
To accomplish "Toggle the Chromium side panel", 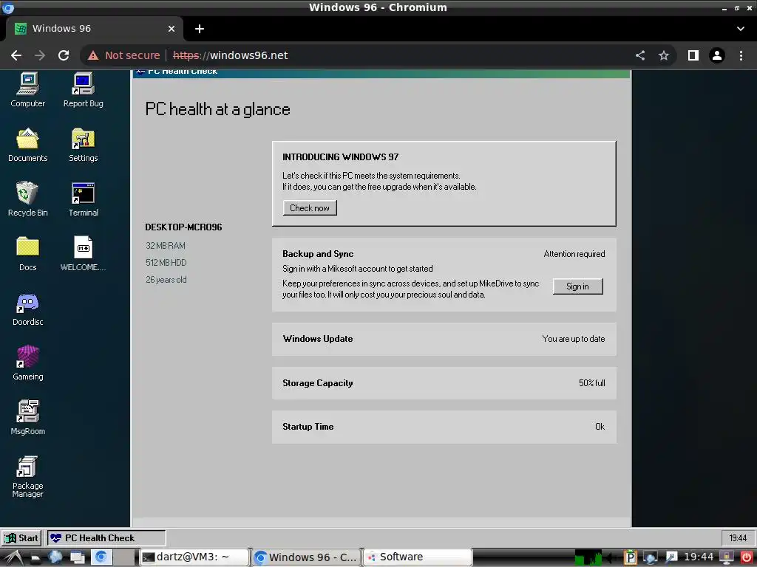I will click(693, 55).
